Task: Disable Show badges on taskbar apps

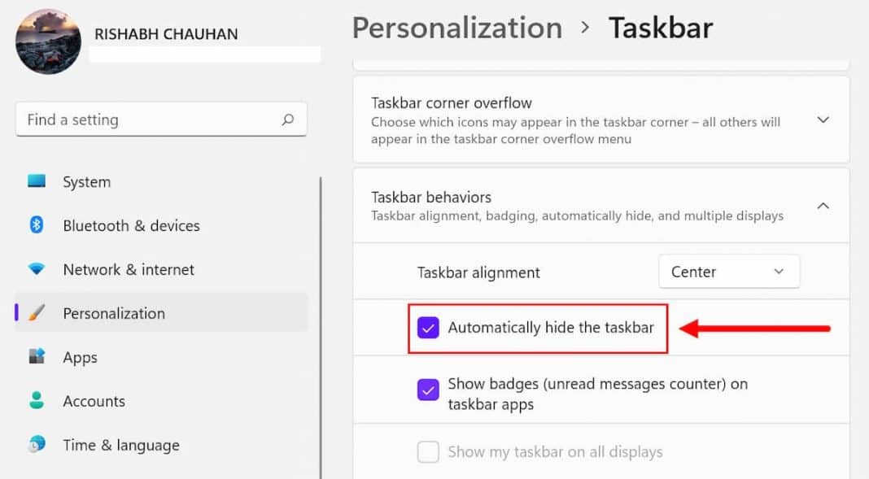Action: [x=428, y=390]
